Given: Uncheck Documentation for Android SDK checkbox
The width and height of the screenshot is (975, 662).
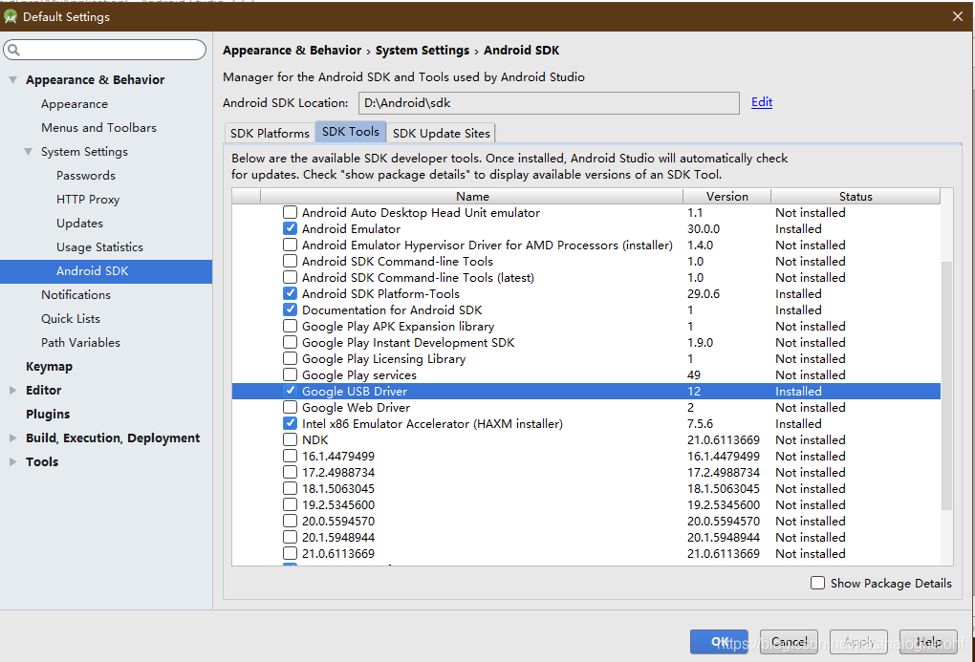Looking at the screenshot, I should pyautogui.click(x=290, y=310).
